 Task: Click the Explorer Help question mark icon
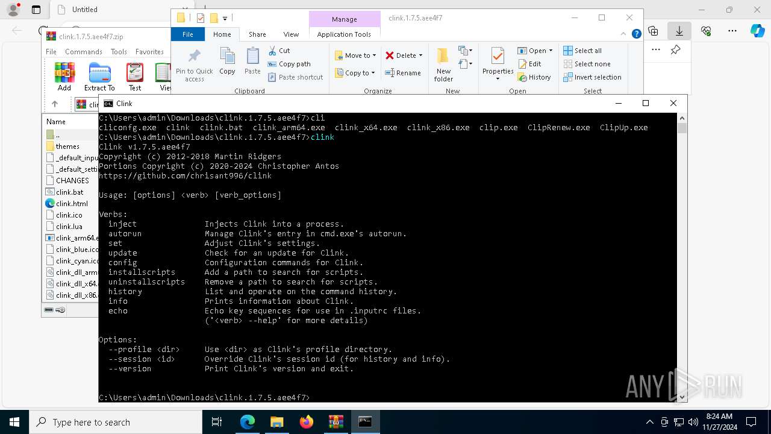point(636,34)
